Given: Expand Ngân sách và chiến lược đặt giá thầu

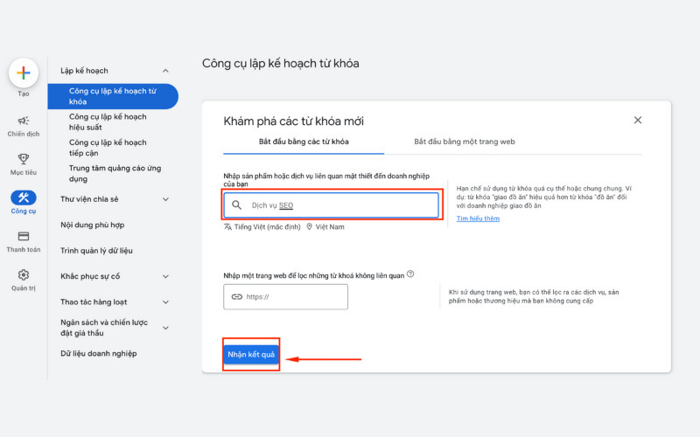Looking at the screenshot, I should tap(165, 328).
